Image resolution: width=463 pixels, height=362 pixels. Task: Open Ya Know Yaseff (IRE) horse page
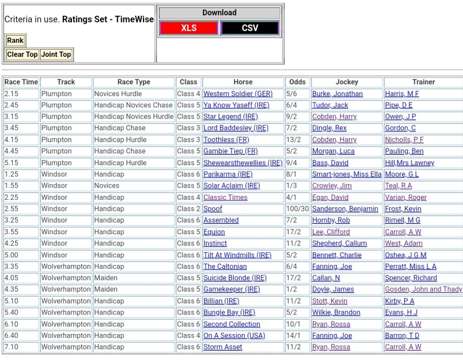point(236,105)
